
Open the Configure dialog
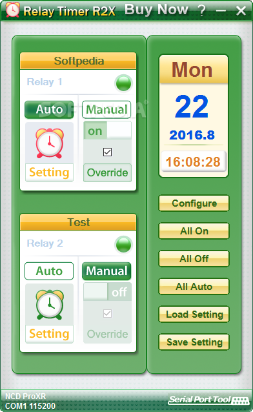coord(194,203)
